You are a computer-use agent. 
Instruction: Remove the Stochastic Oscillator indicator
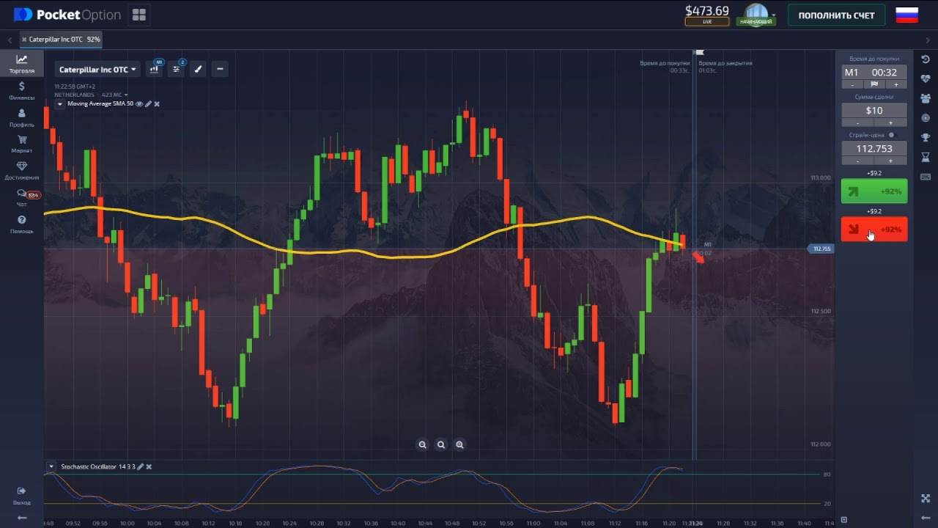149,466
